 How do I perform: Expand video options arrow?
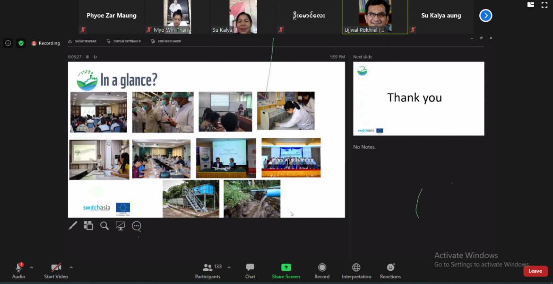tap(71, 267)
